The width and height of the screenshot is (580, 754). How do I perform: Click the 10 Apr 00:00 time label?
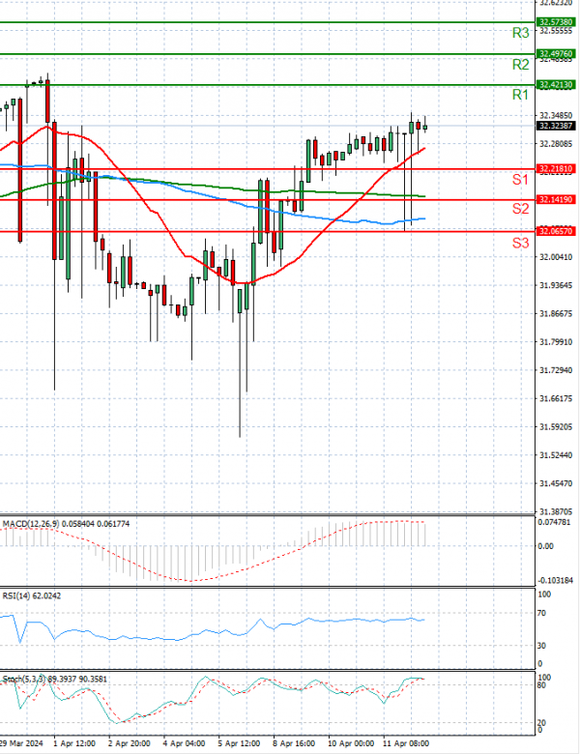tap(351, 743)
